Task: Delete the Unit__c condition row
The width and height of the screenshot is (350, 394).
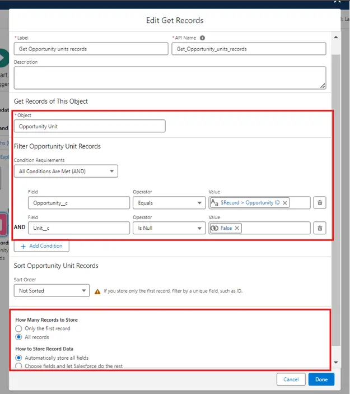Action: [x=320, y=228]
